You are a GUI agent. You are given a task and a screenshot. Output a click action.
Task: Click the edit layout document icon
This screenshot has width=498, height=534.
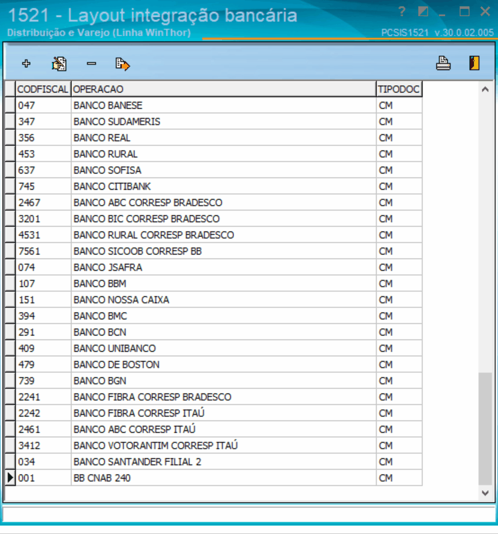(x=59, y=64)
